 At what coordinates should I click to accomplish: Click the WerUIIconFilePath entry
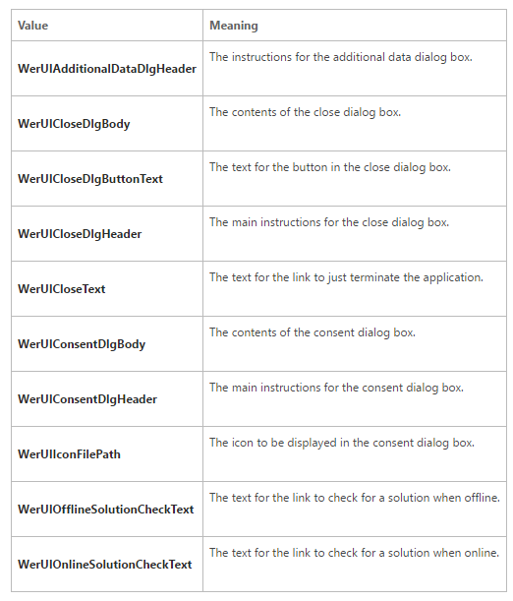pyautogui.click(x=70, y=454)
